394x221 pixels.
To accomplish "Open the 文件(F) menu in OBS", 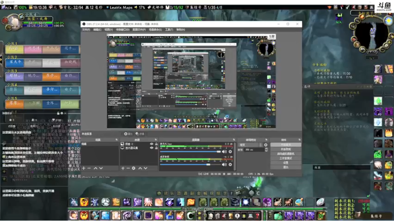I will click(86, 29).
